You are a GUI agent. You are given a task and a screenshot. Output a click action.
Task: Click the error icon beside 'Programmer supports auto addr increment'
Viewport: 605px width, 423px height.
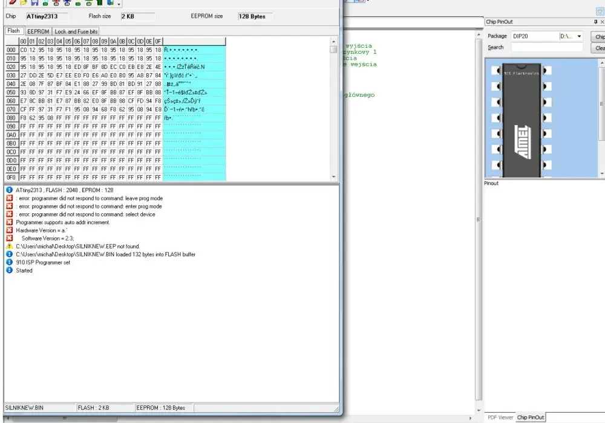coord(10,222)
